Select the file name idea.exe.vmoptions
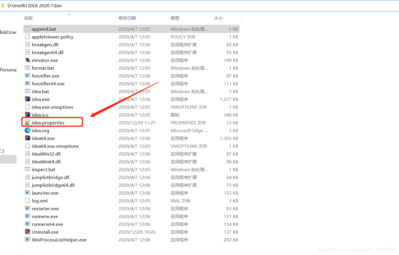 click(52, 107)
